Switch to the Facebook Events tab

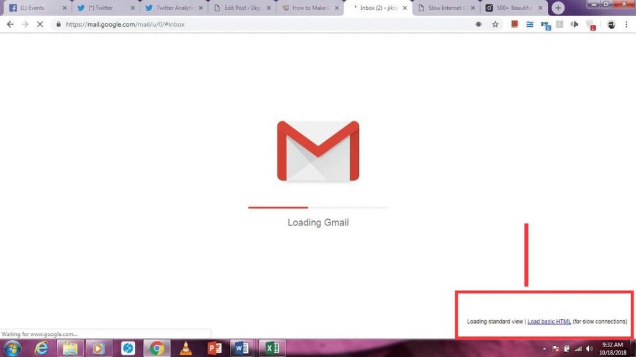[x=37, y=7]
